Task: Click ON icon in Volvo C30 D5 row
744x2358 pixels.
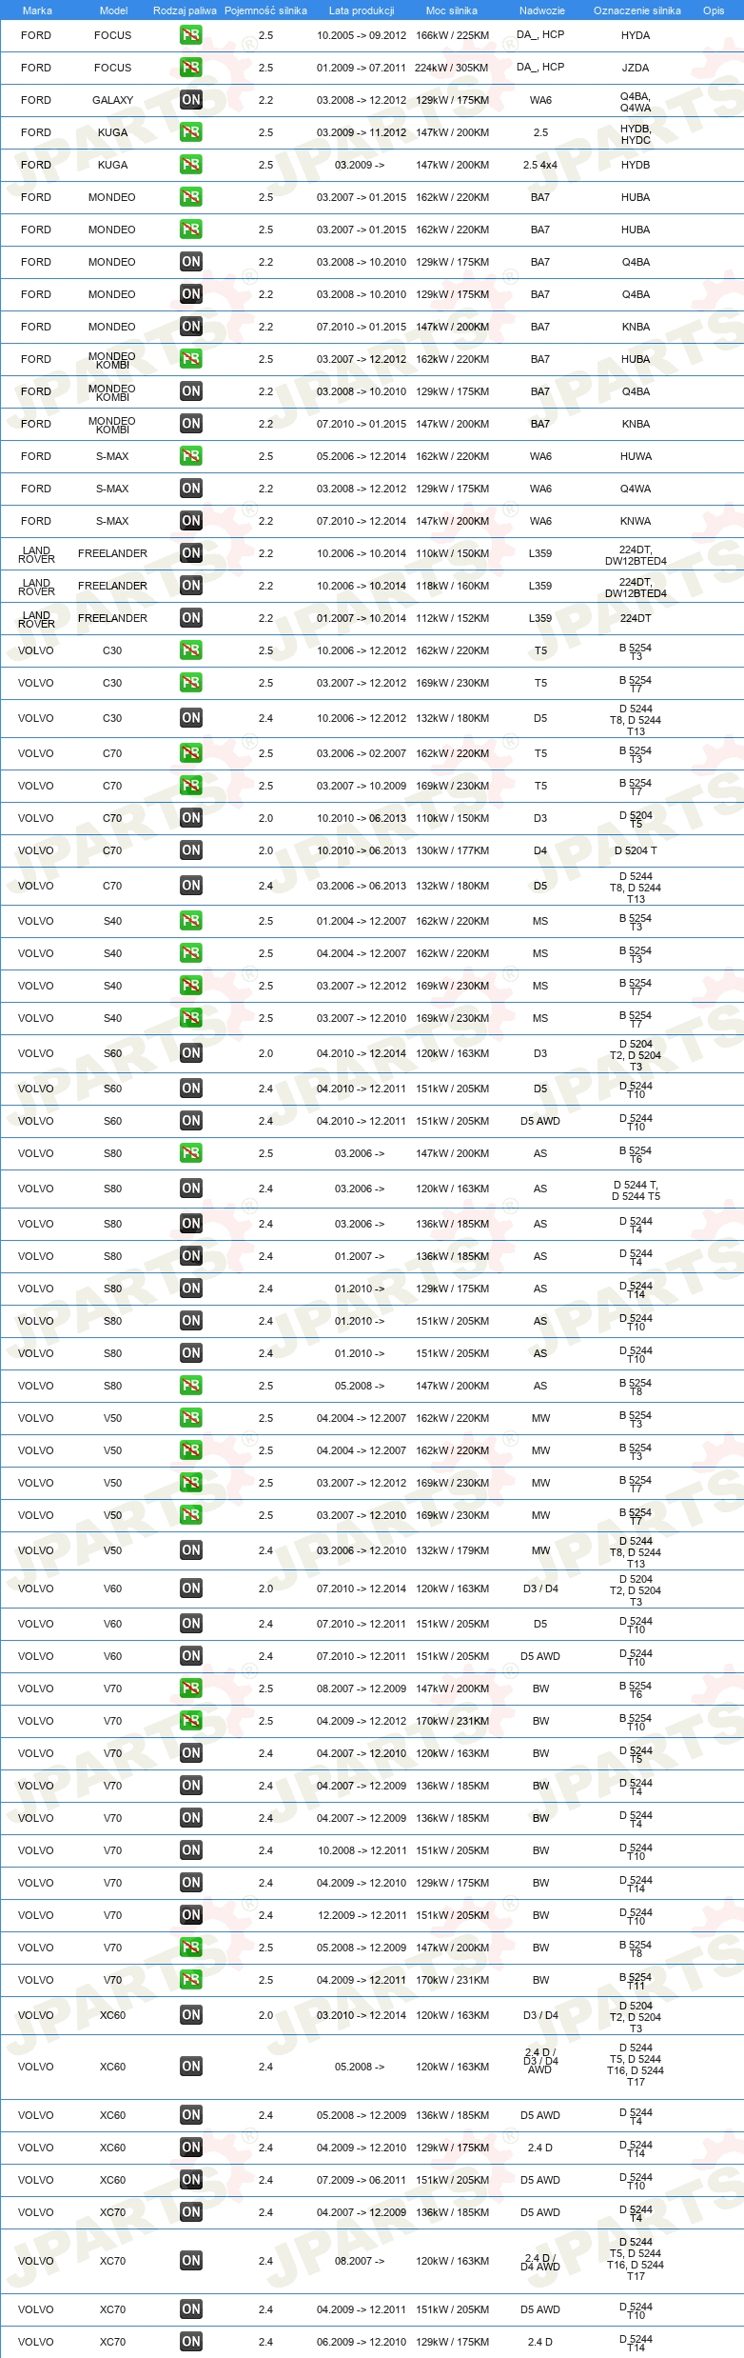Action: (x=191, y=718)
